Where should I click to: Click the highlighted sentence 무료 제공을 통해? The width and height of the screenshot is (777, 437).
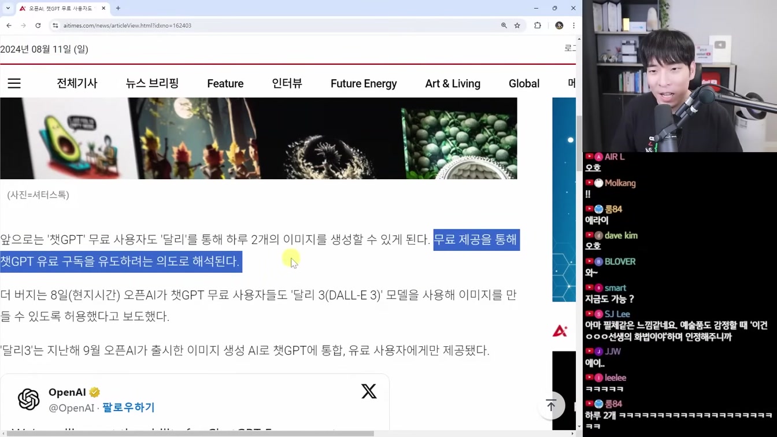pos(475,239)
